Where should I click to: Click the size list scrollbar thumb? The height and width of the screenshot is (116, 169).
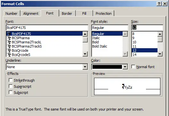[160, 39]
